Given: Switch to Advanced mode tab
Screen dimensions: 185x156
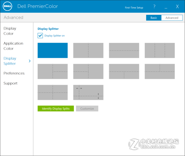Looking at the screenshot, I should (x=172, y=18).
